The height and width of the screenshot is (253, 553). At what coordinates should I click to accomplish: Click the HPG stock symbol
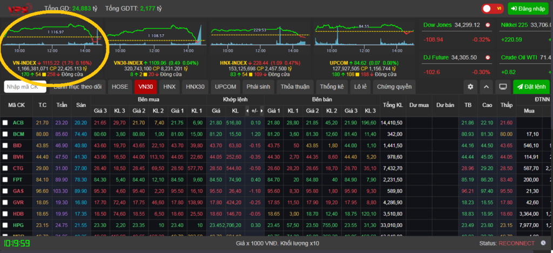coord(18,225)
